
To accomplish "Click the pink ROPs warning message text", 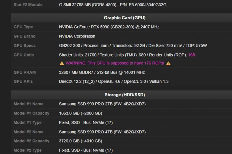I will (x=115, y=63).
